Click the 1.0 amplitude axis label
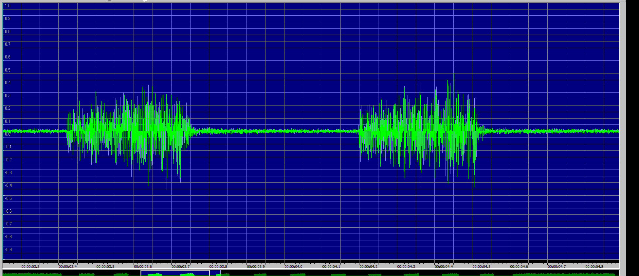Image resolution: width=639 pixels, height=276 pixels. 8,6
